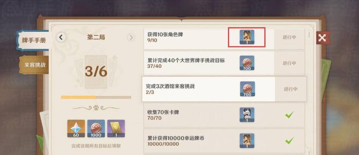
Task: Go to next round with right arrow
Action: click(131, 37)
